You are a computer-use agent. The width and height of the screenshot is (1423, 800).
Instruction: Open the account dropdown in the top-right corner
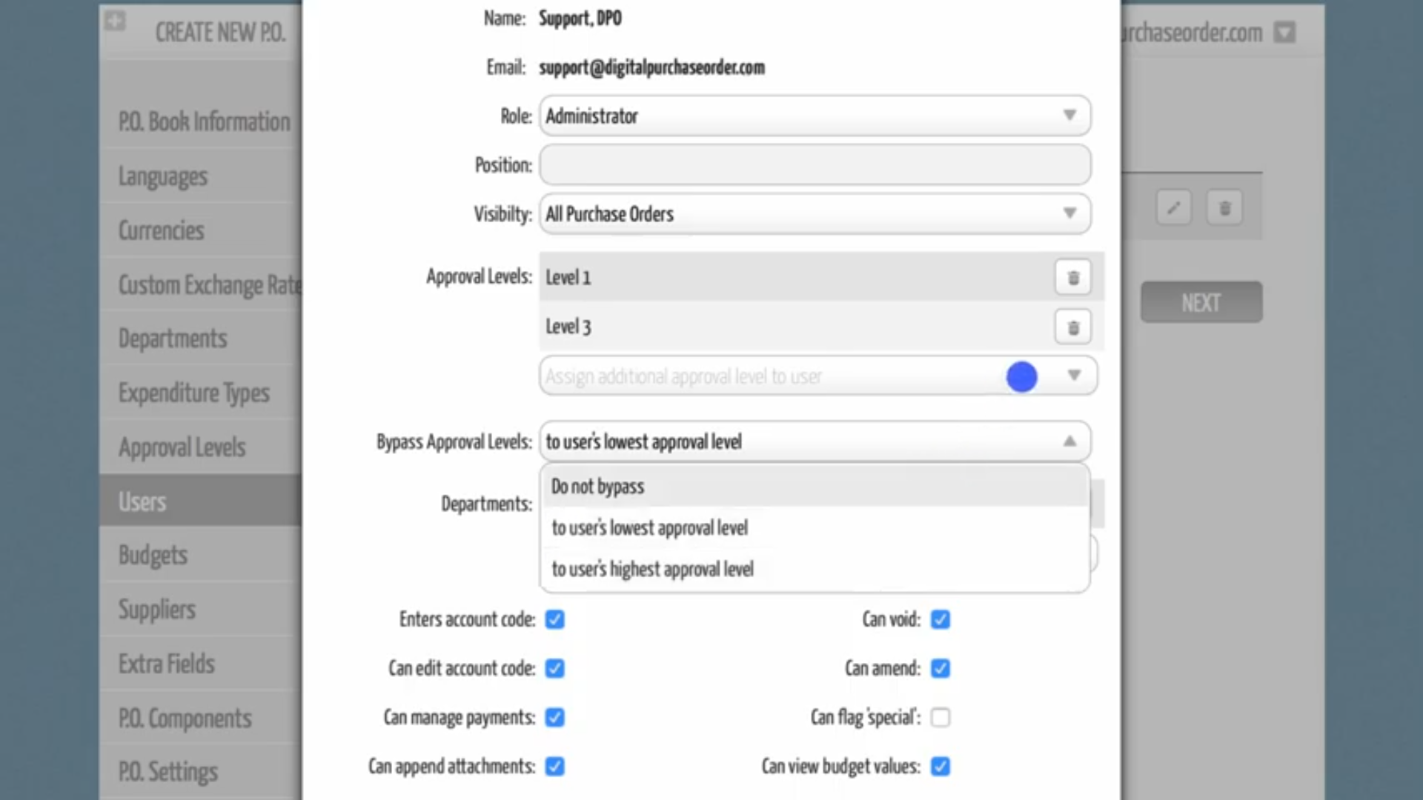click(x=1284, y=33)
